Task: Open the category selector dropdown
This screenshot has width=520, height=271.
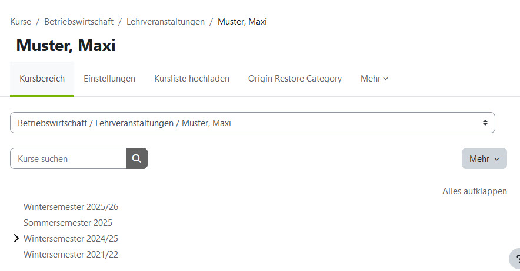Action: (x=252, y=123)
